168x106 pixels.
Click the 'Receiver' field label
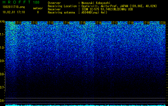(x=54, y=9)
